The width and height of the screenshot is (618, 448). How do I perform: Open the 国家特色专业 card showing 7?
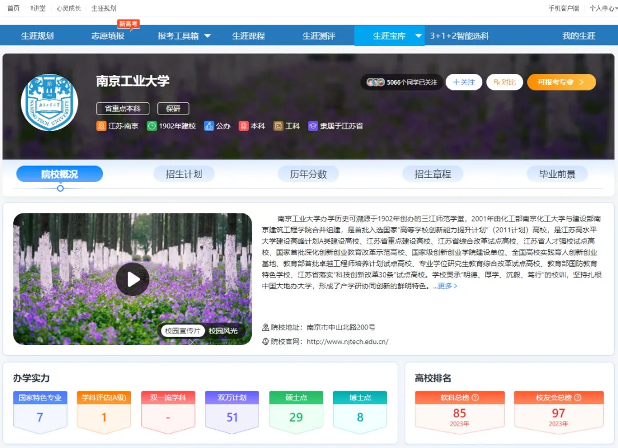pos(40,412)
